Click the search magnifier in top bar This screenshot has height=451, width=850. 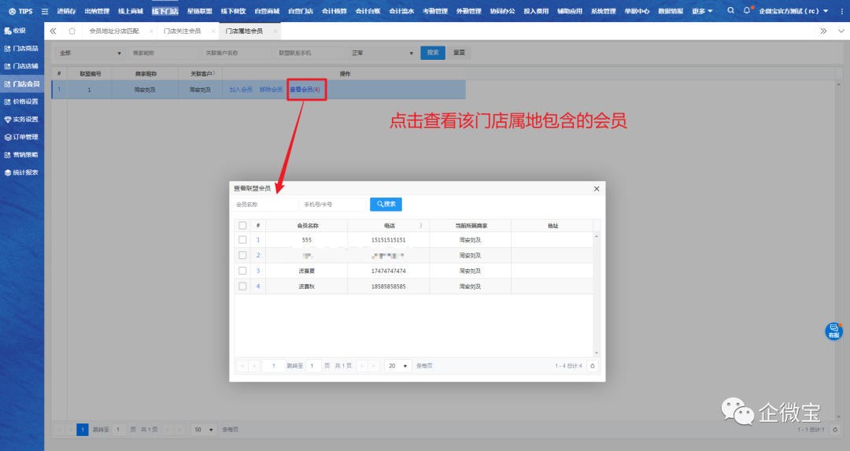[731, 11]
